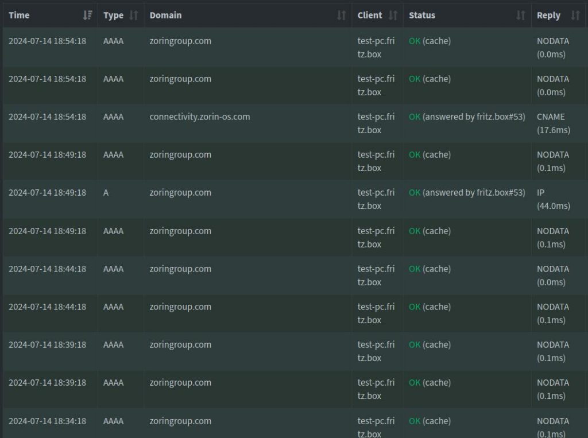Click the sort arrows in Domain column header

click(341, 15)
